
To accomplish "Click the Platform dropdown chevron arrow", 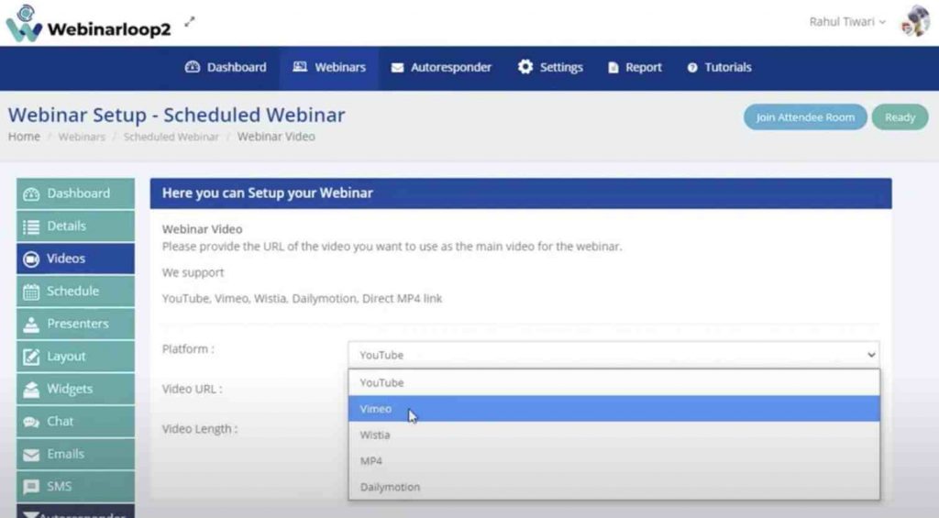I will pyautogui.click(x=871, y=355).
